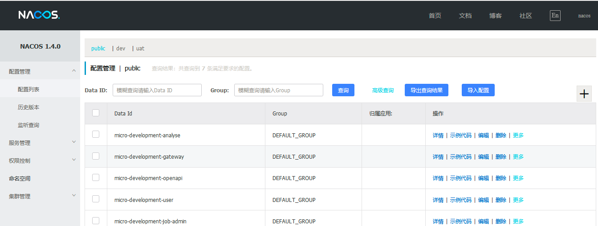Screen dimensions: 598x226
Task: Click the 查询 search button
Action: point(343,90)
